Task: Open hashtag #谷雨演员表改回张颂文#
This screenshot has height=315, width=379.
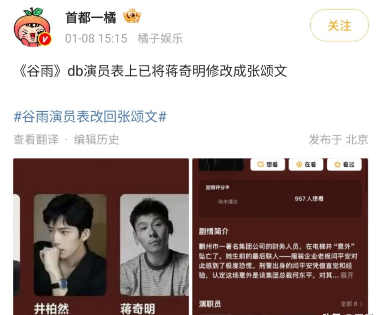Action: [x=90, y=116]
